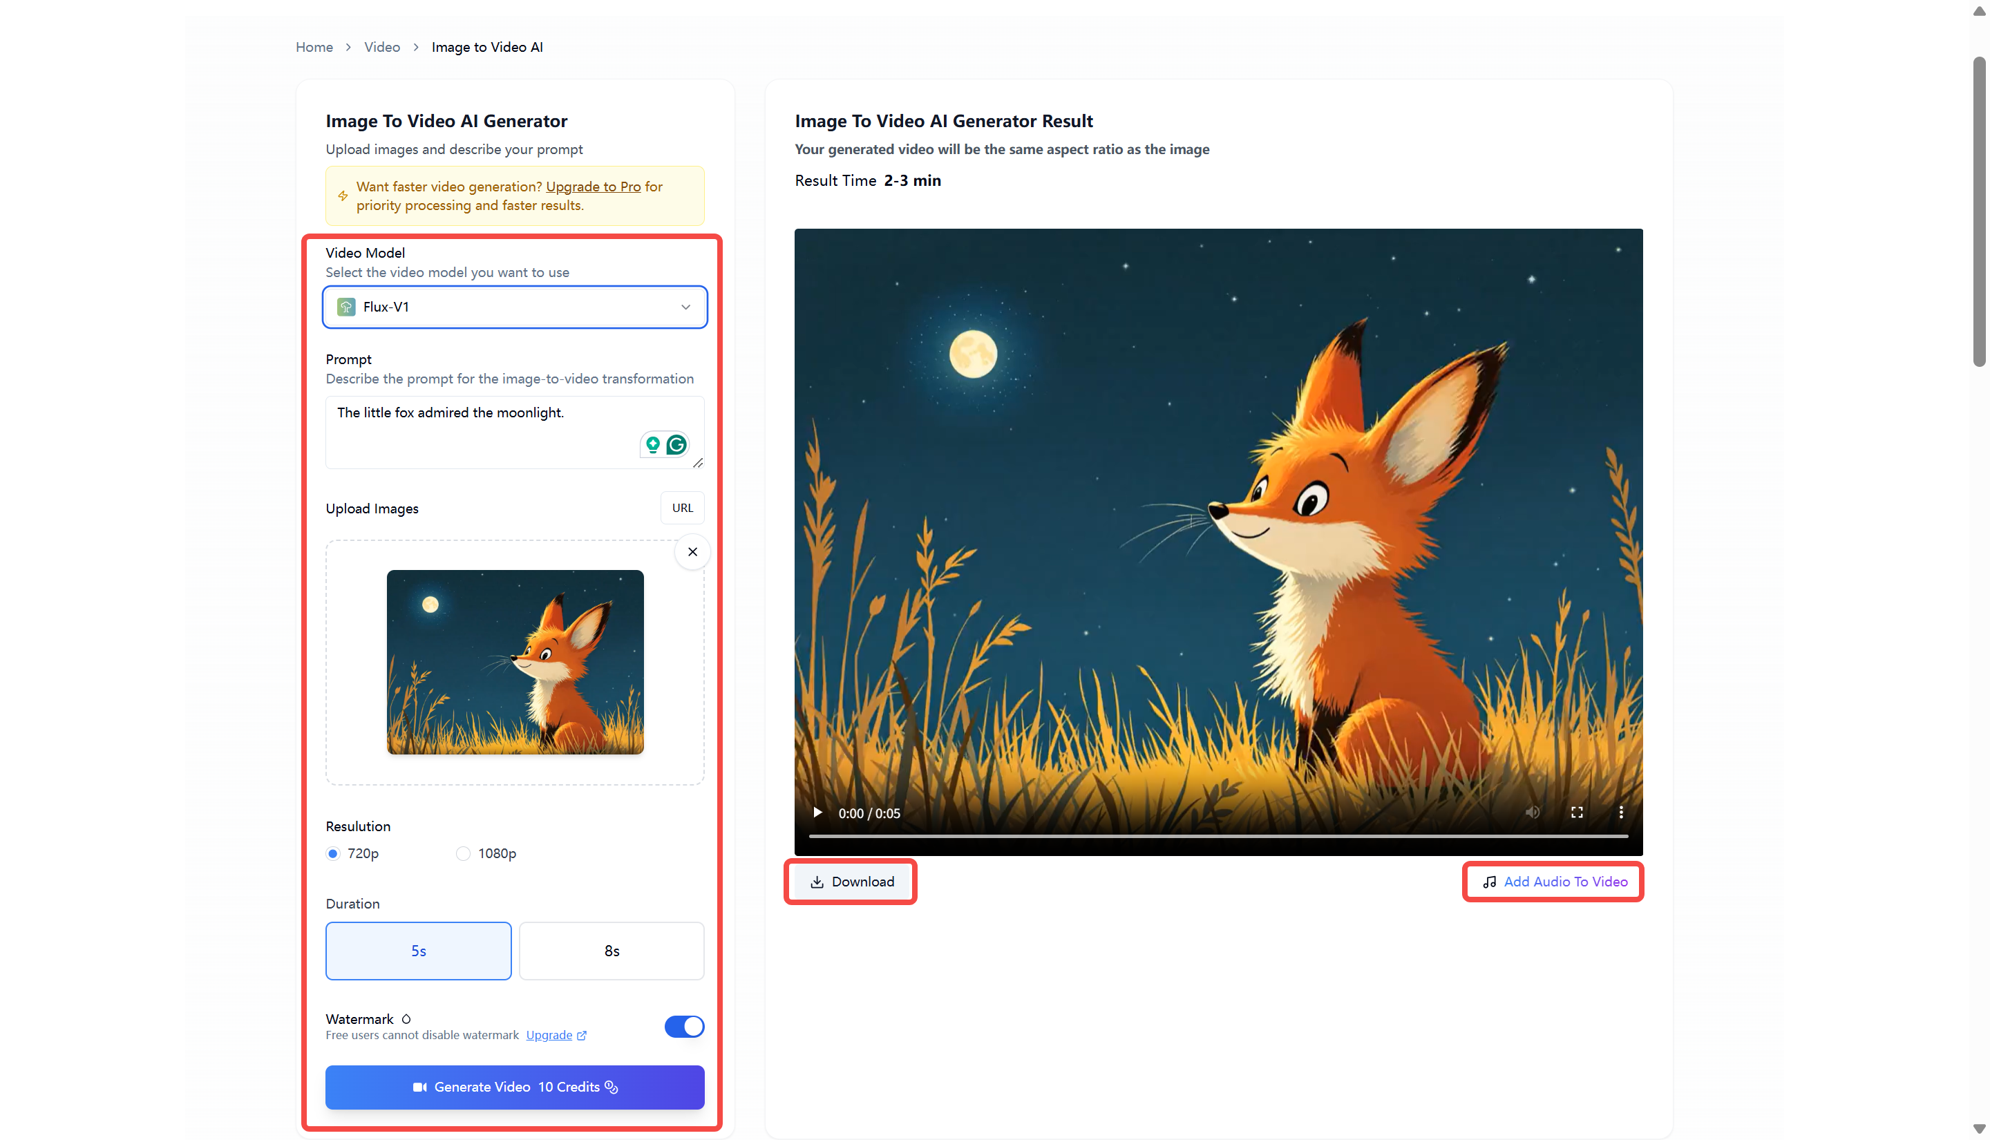Click Upgrade to Pro link
Screen dimensions: 1990x1140
tap(593, 187)
